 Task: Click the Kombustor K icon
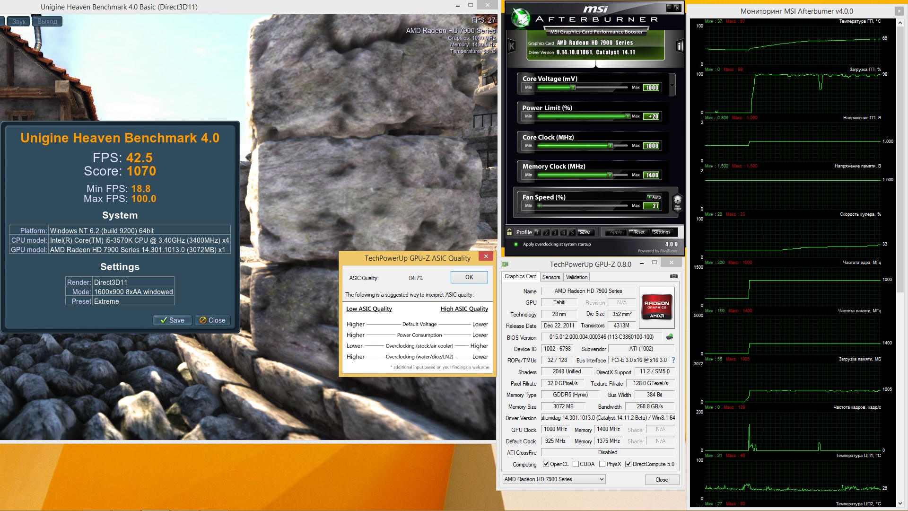pyautogui.click(x=511, y=46)
